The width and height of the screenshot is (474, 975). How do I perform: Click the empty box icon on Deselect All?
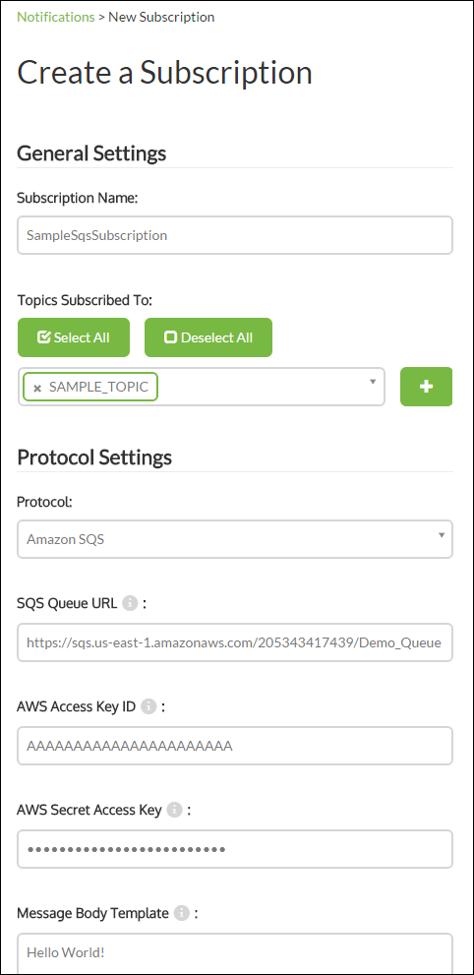coord(170,337)
